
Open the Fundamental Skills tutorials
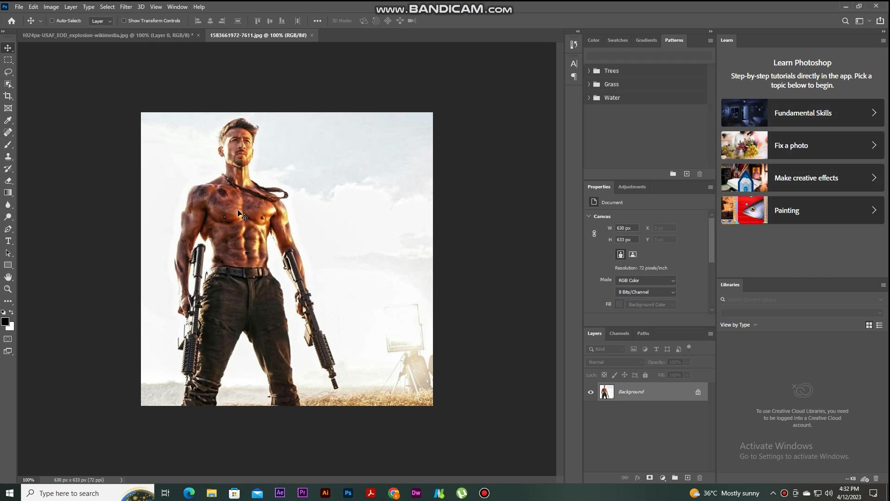[x=802, y=113]
